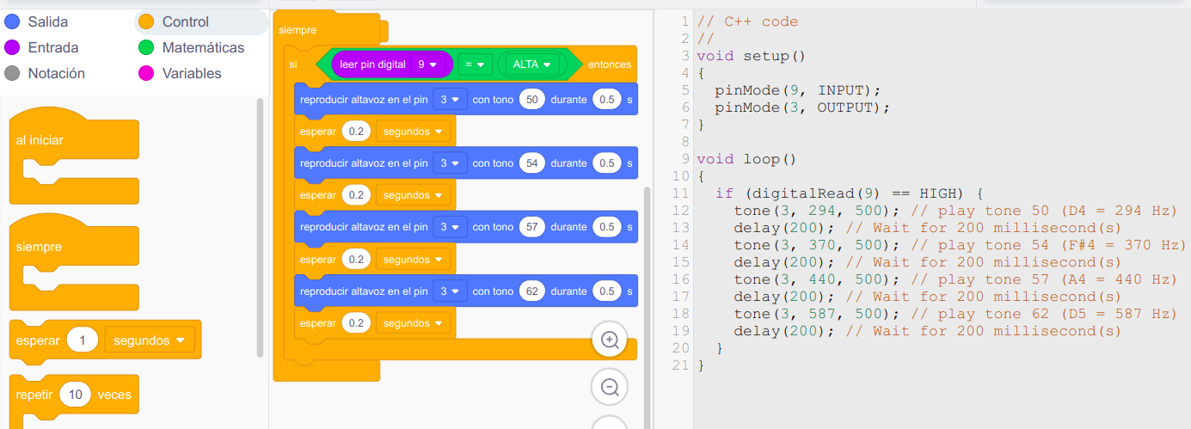
Task: Click the zoom out magnifier button
Action: 610,387
